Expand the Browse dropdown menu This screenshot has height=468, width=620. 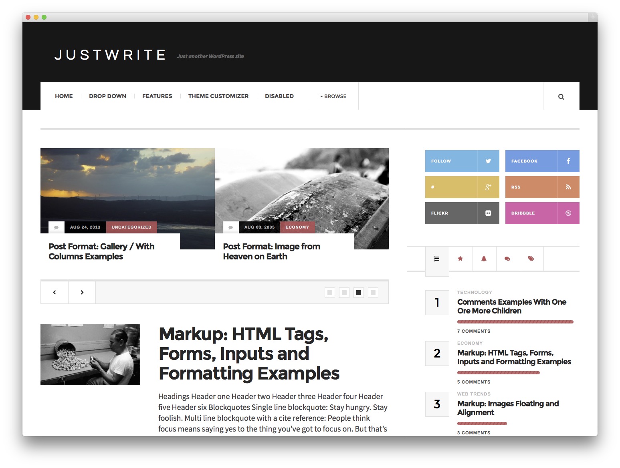333,96
